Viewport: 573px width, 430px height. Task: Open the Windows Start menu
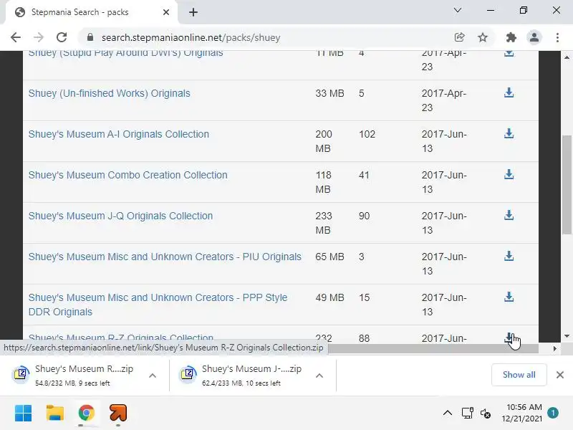(24, 414)
